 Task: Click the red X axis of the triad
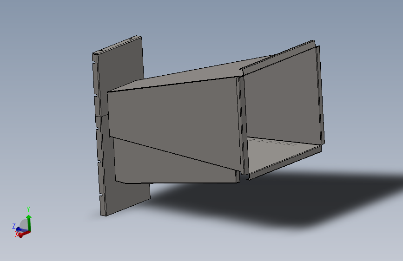point(24,234)
